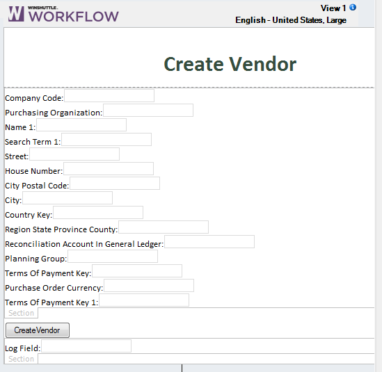Viewport: 382px width, 372px height.
Task: Place cursor in the Street field
Action: 74,154
